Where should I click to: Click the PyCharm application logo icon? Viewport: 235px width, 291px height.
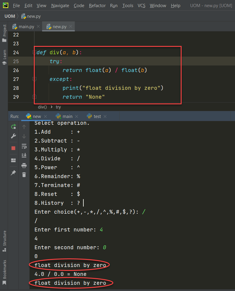point(6,5)
